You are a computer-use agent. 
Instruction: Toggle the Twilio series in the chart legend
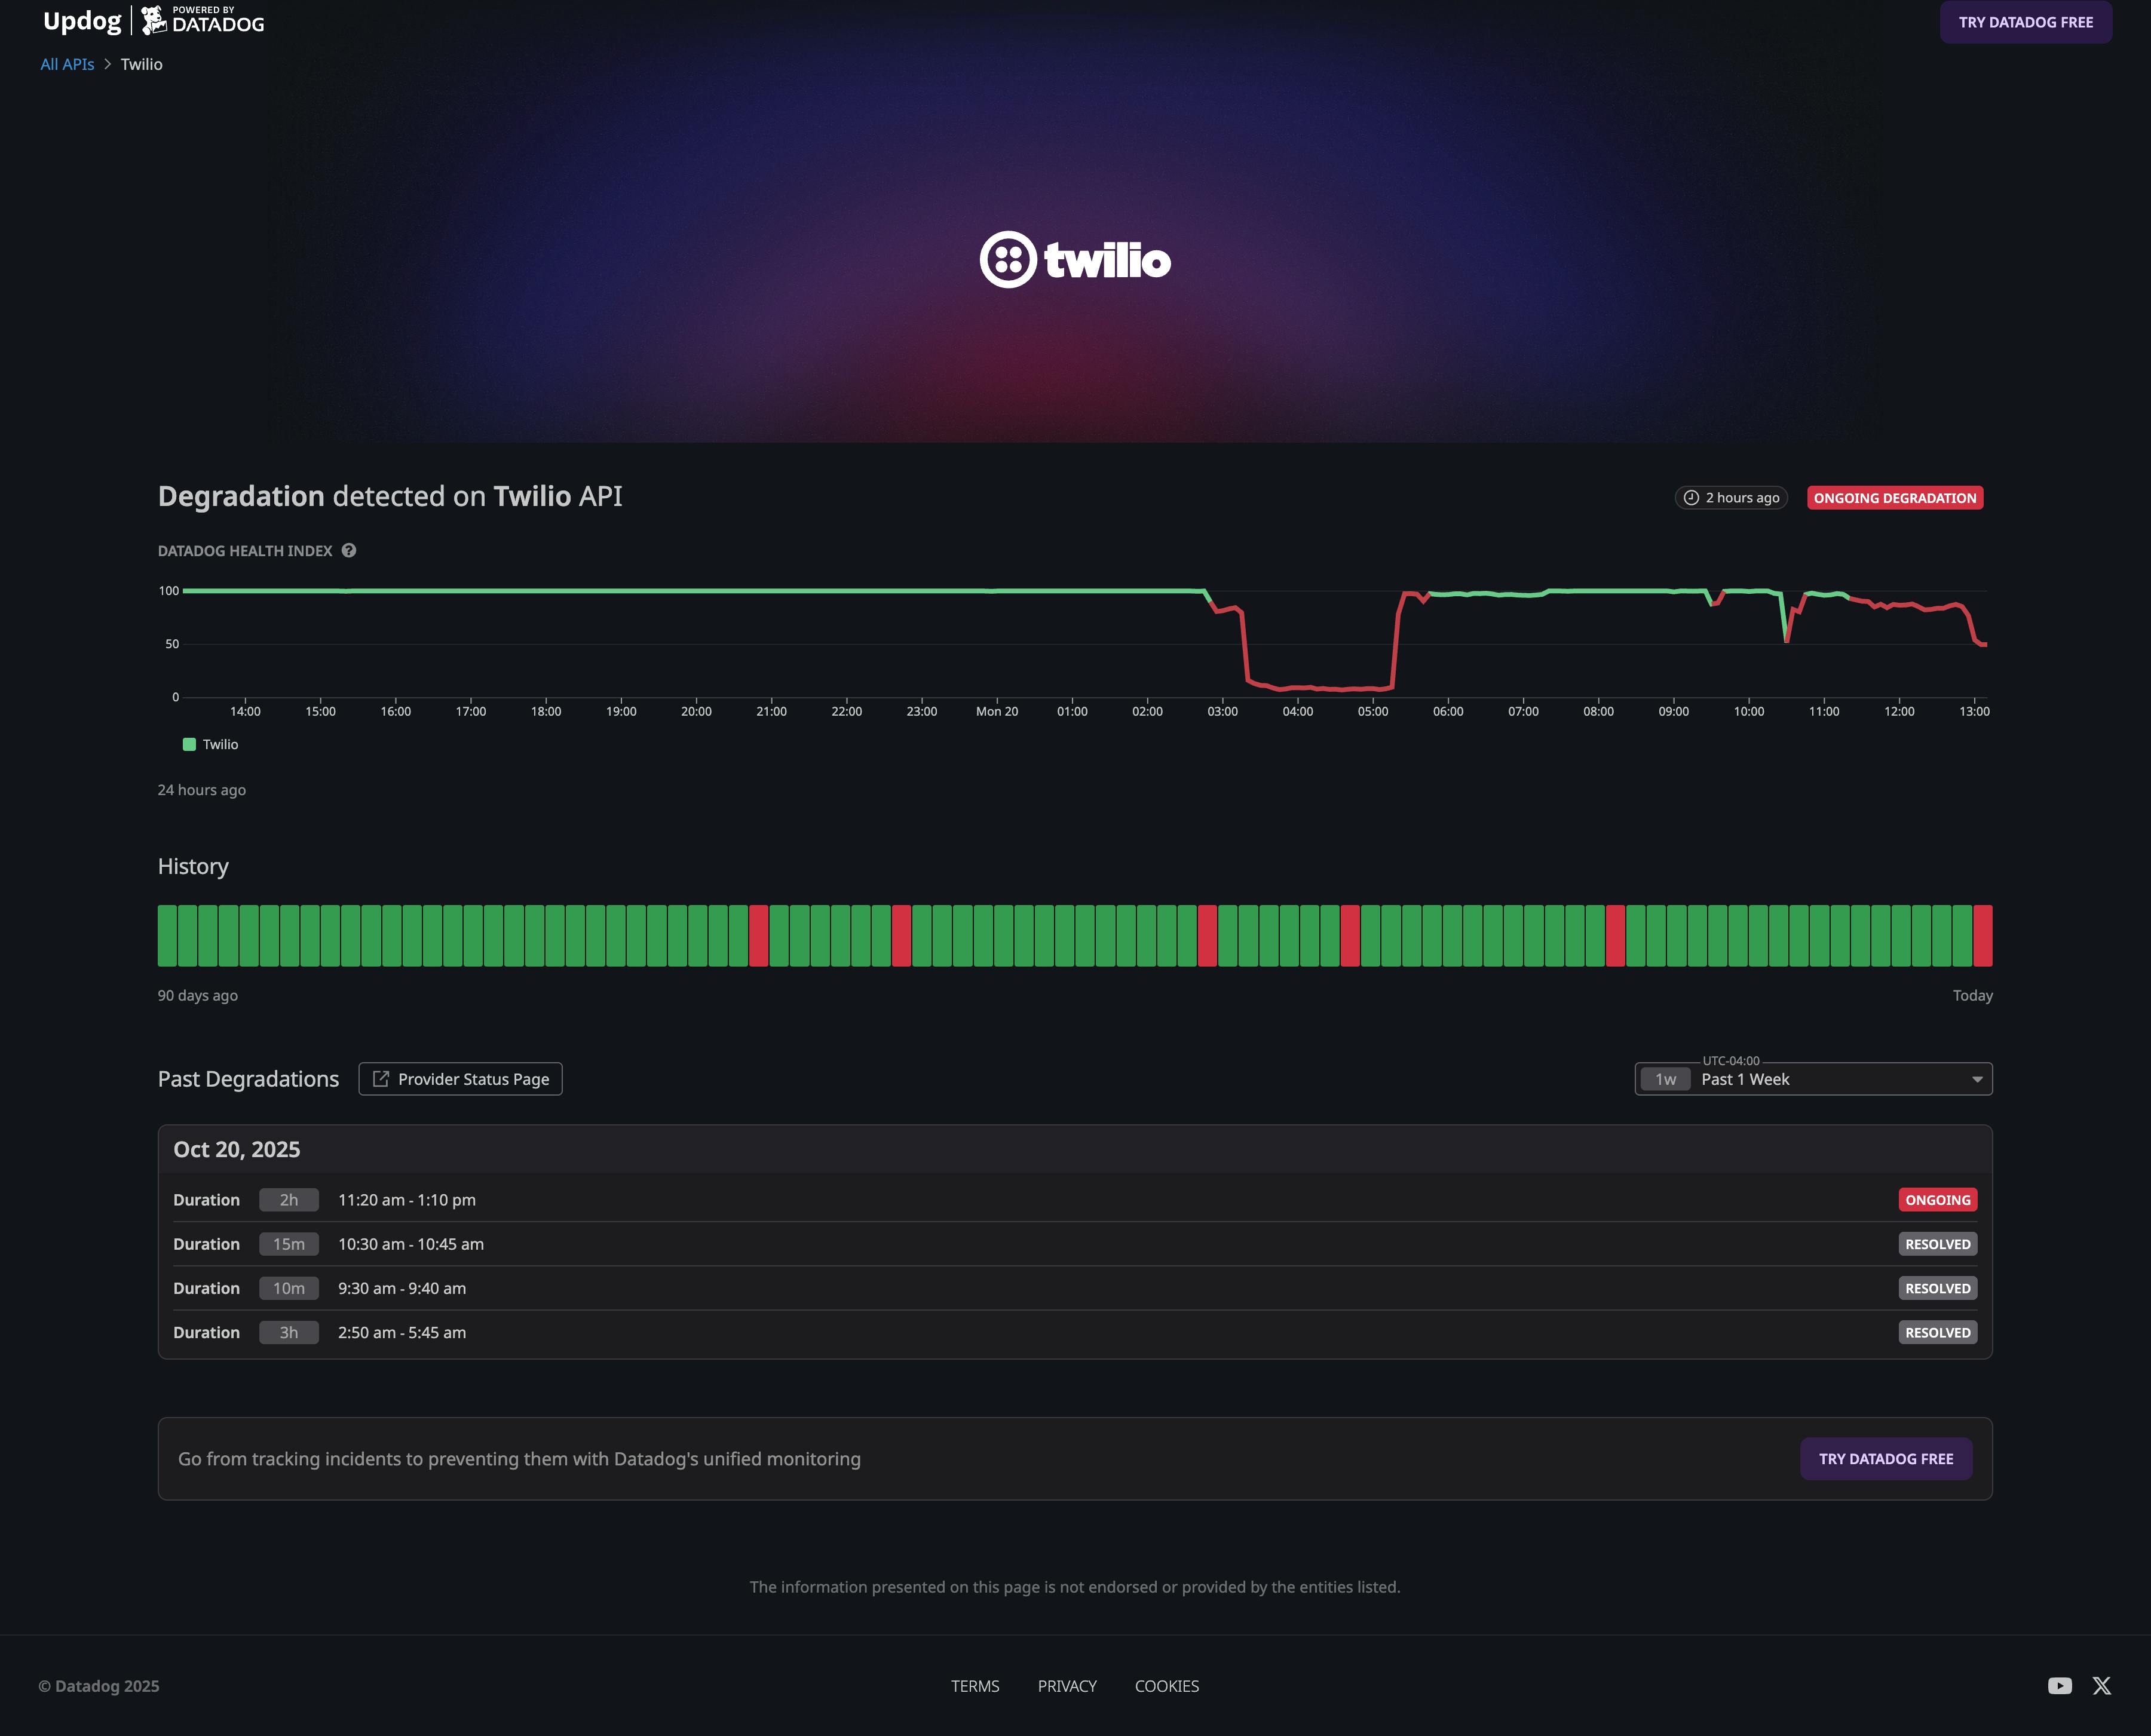point(211,743)
